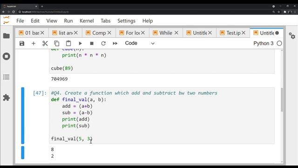
Task: Click the unsaved dot on active Untitle tab
Action: click(277, 33)
